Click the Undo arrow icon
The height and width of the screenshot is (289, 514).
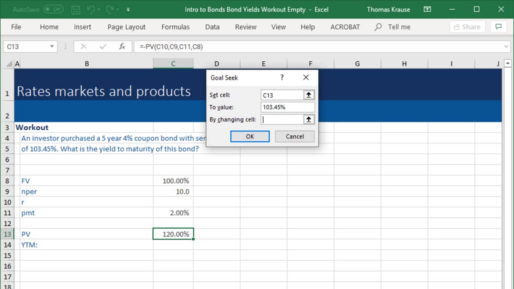(90, 9)
